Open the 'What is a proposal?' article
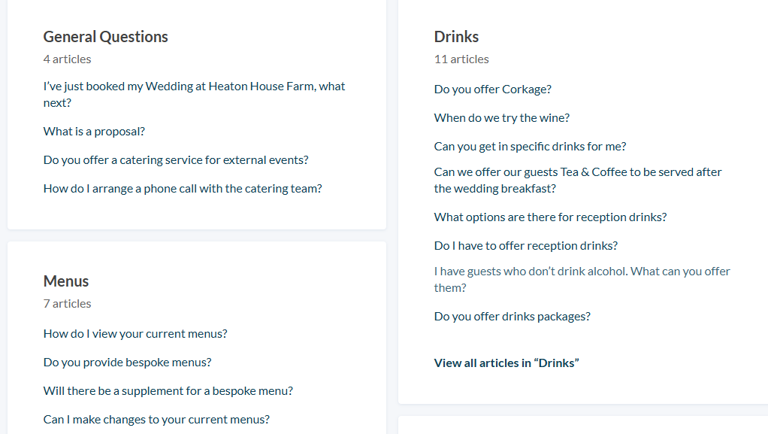This screenshot has height=434, width=768. (x=94, y=132)
